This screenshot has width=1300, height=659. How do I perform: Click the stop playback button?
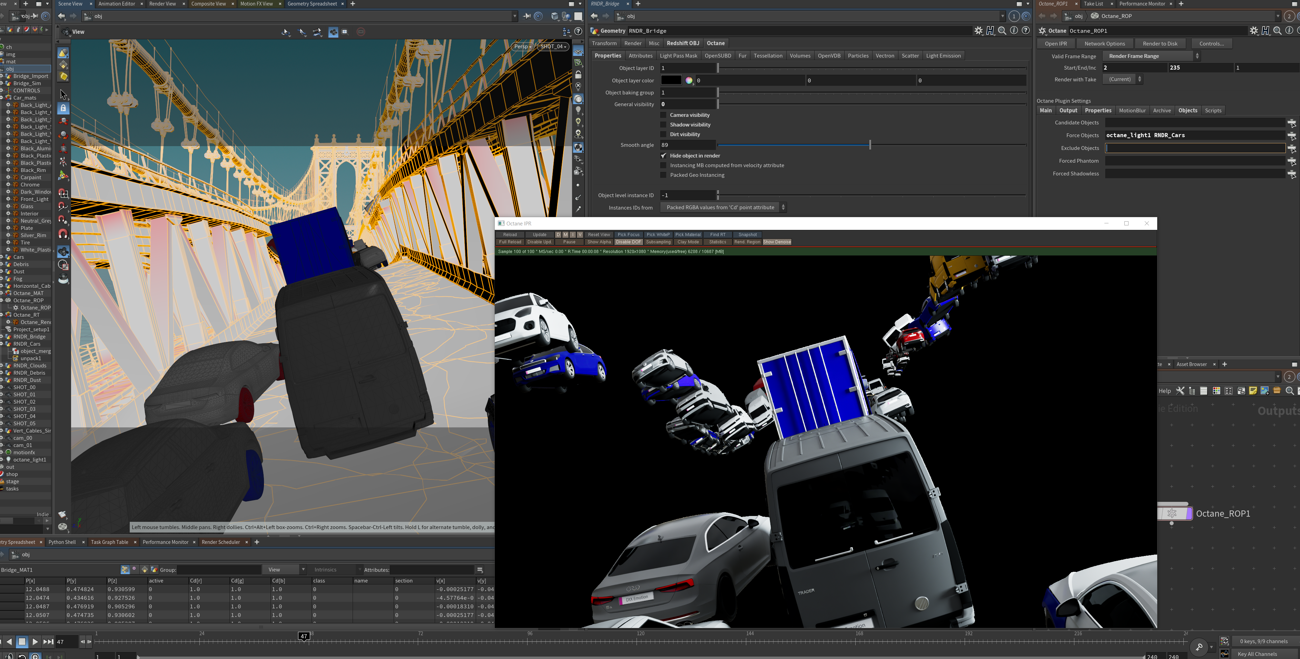[x=22, y=642]
